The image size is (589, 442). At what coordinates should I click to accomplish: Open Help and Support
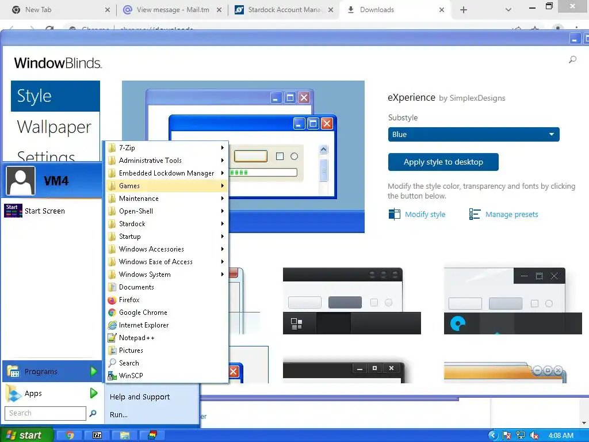coord(140,397)
